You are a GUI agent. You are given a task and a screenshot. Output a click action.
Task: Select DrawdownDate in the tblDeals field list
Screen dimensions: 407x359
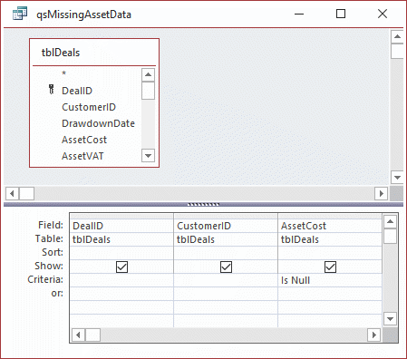click(98, 123)
